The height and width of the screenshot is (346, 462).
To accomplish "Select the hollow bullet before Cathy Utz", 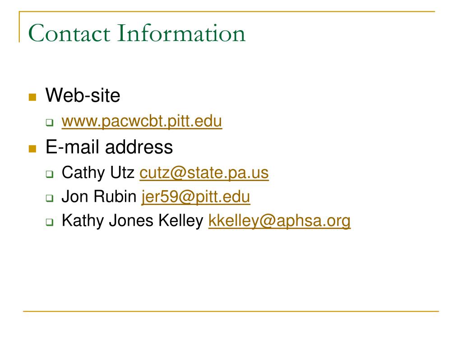I will pos(50,174).
